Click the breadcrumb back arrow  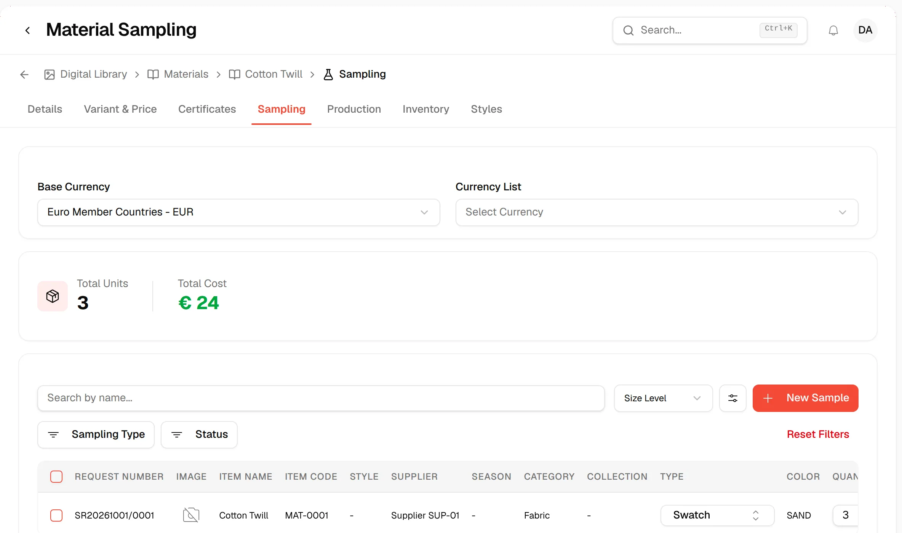24,74
